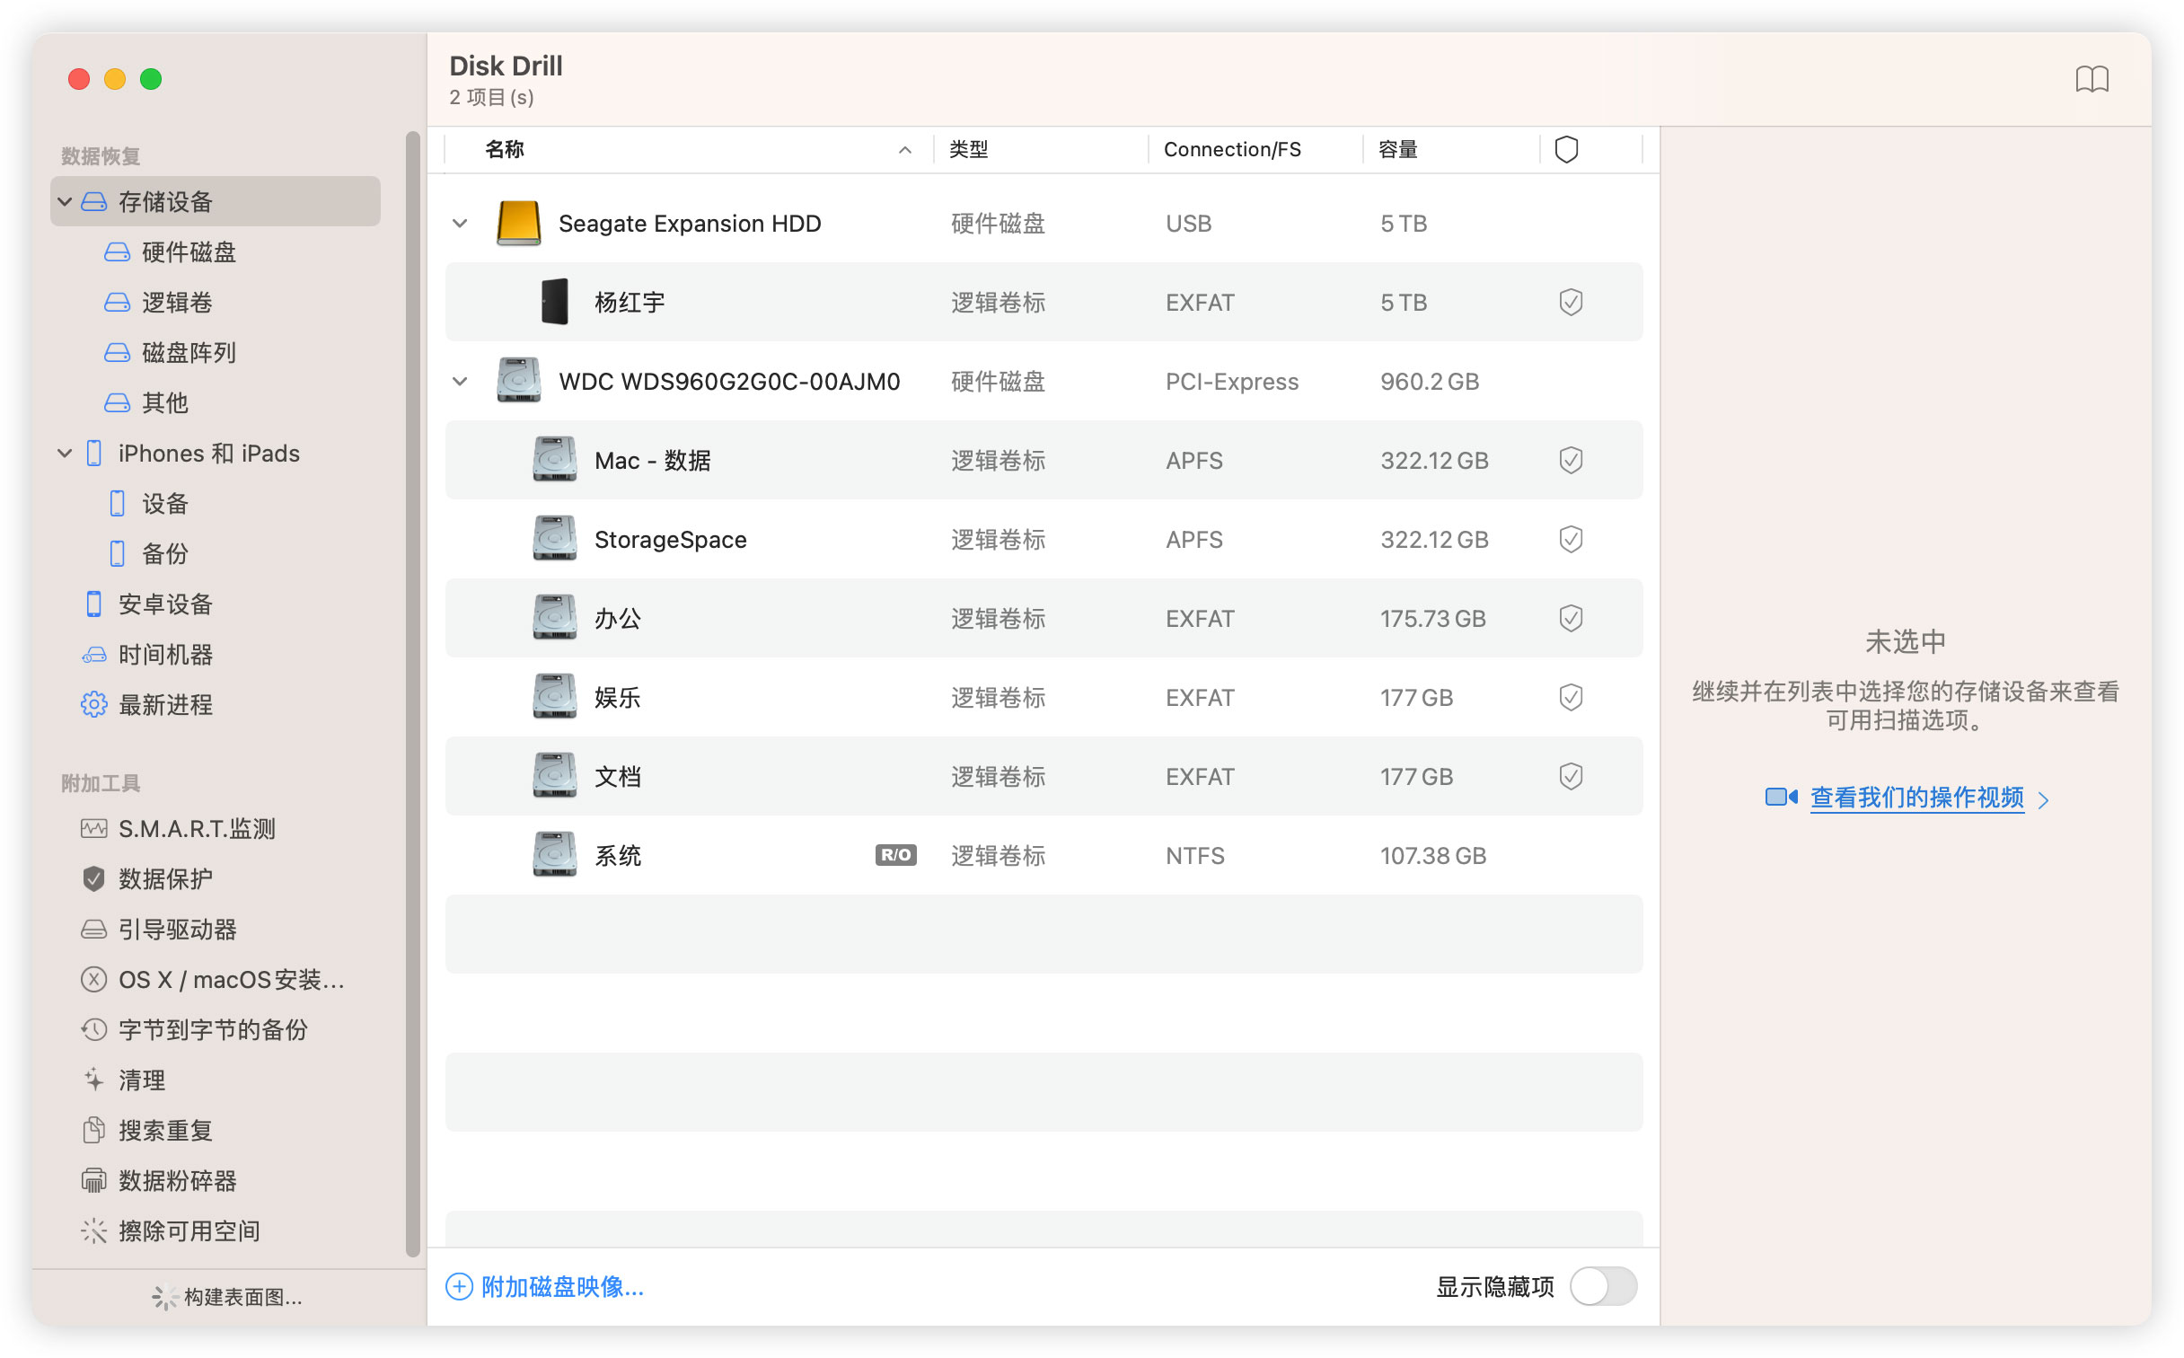Click the StorageSpace volume disk icon
The height and width of the screenshot is (1358, 2184).
tap(554, 539)
